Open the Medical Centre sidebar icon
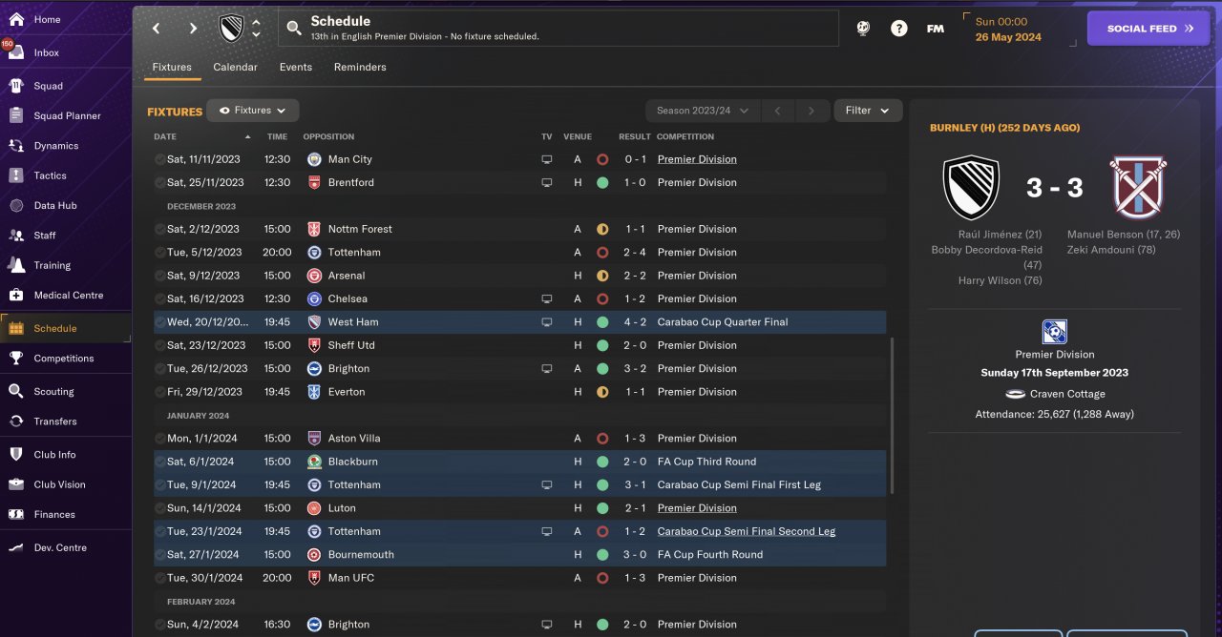This screenshot has width=1222, height=637. pos(16,296)
